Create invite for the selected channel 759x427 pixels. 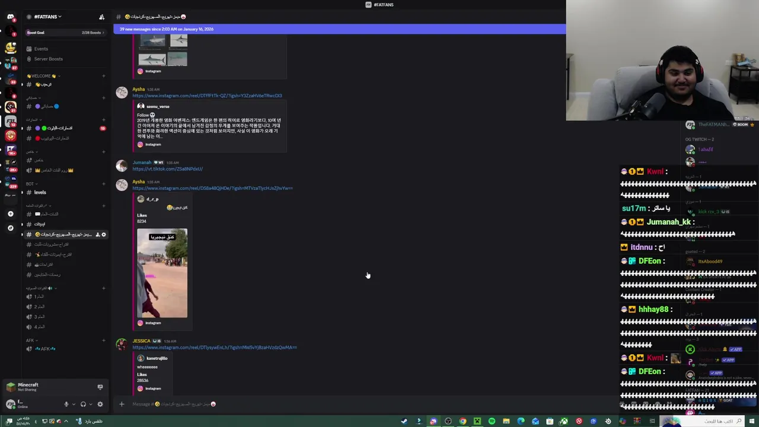(97, 234)
